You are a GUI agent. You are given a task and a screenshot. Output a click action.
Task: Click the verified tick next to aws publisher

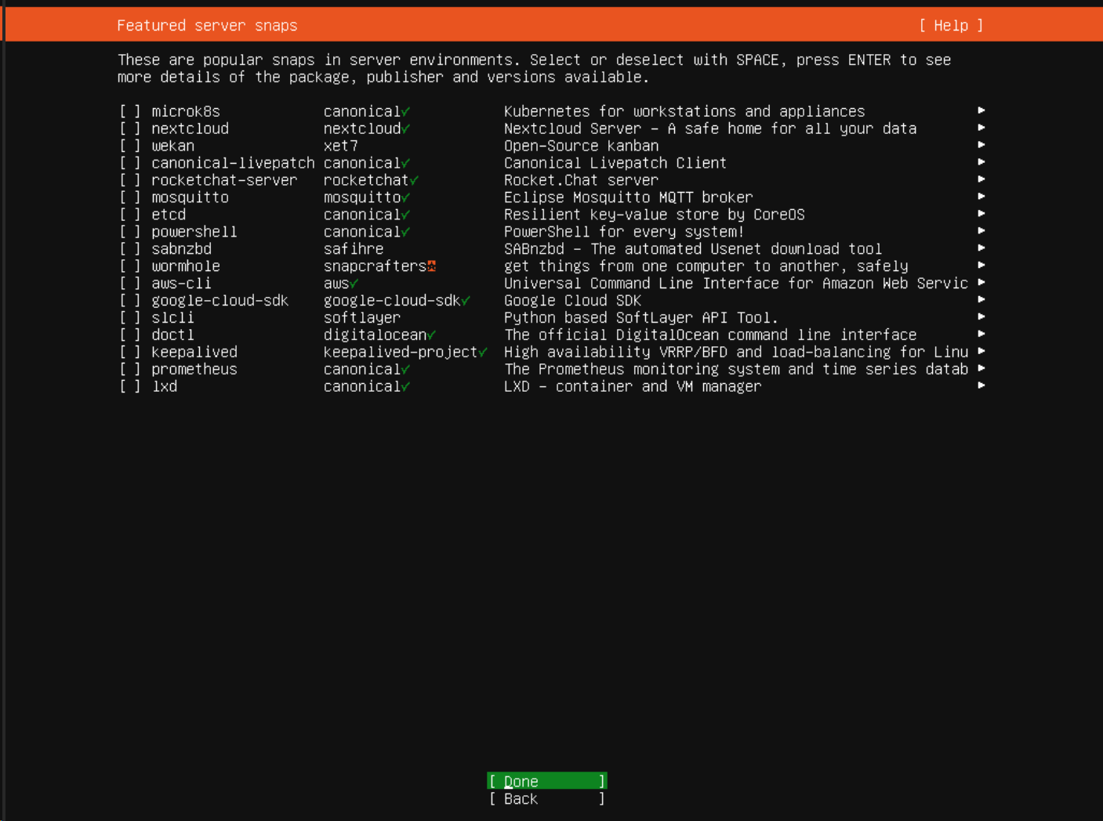[x=354, y=284]
